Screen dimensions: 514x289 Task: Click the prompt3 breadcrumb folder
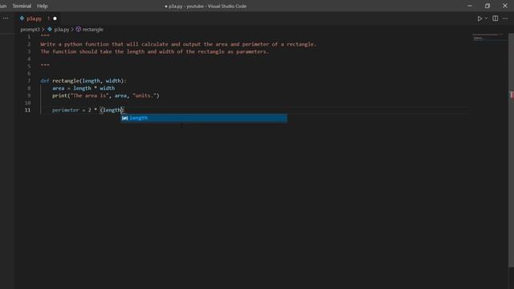click(x=30, y=30)
